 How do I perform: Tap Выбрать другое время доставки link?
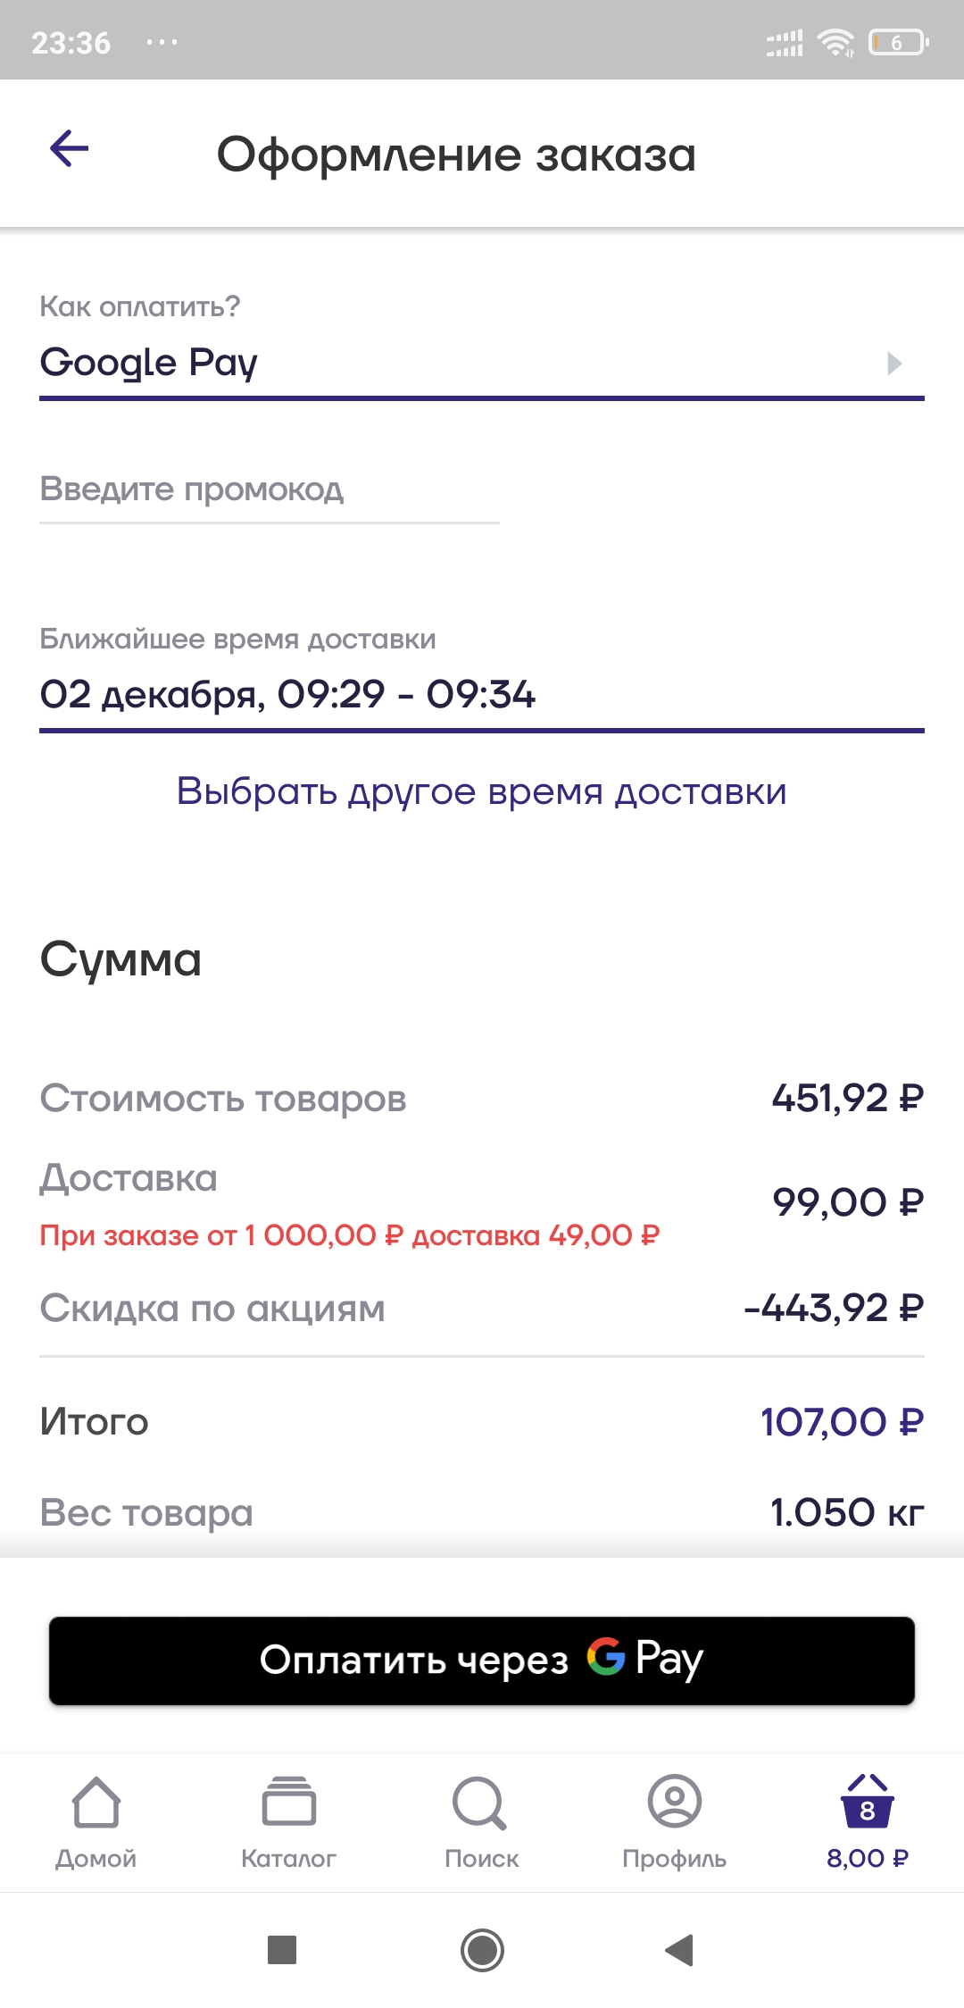tap(482, 791)
